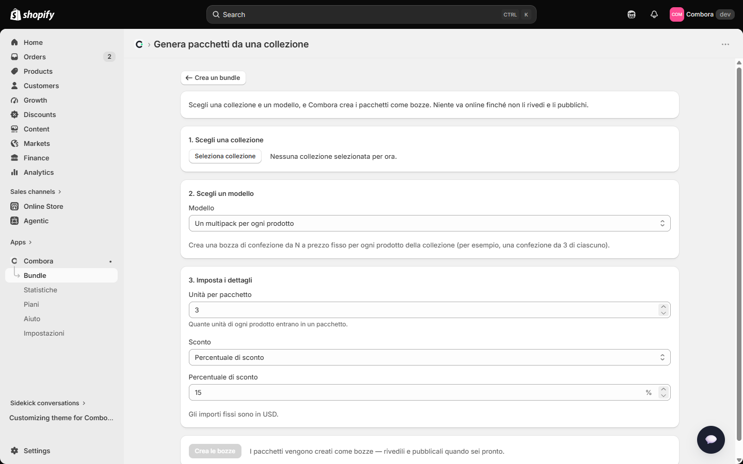Expand Sidekick conversations
743x464 pixels.
click(48, 403)
